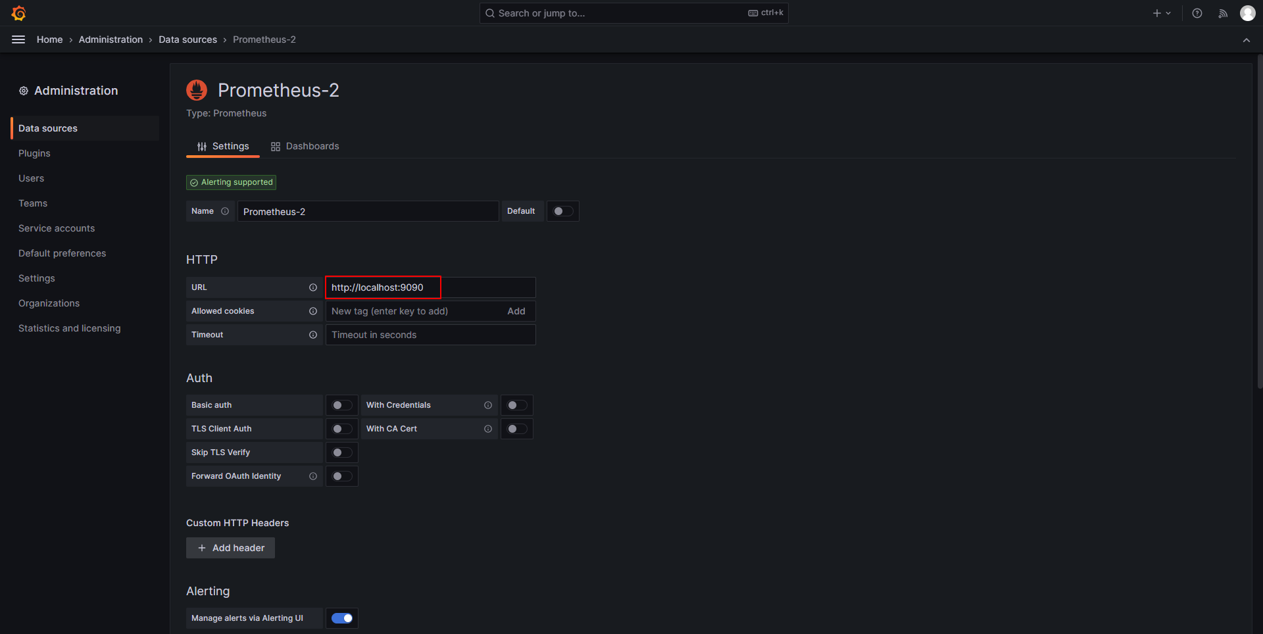
Task: Go to Data sources breadcrumb link
Action: coord(187,39)
